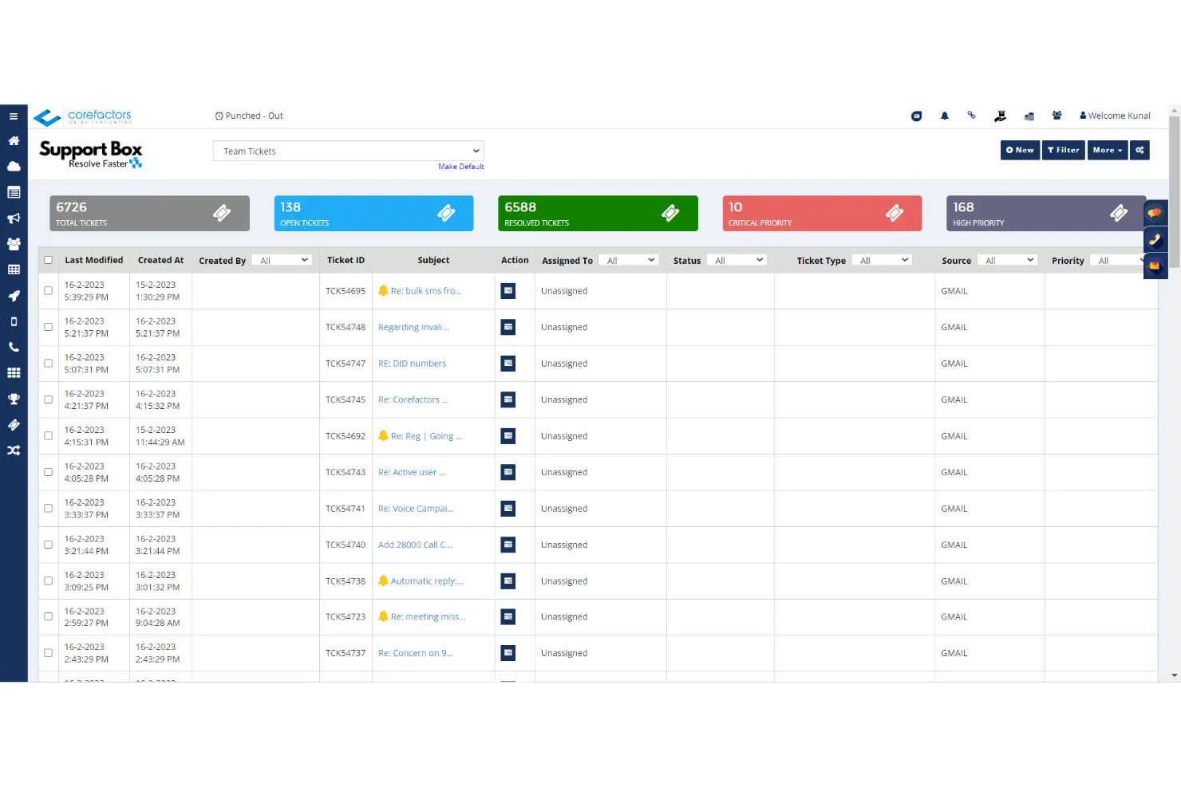Tick checkbox for ticket TCK54745
This screenshot has height=787, width=1181.
(49, 399)
